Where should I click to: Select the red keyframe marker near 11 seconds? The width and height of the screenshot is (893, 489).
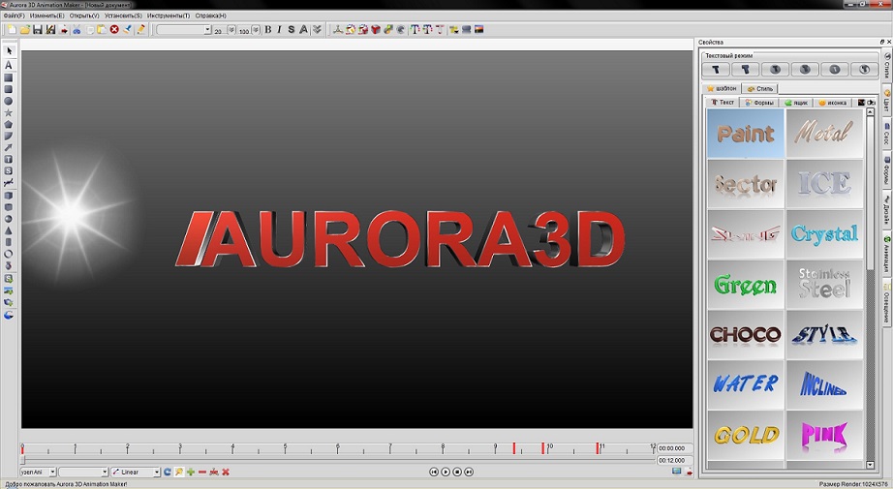(x=598, y=448)
